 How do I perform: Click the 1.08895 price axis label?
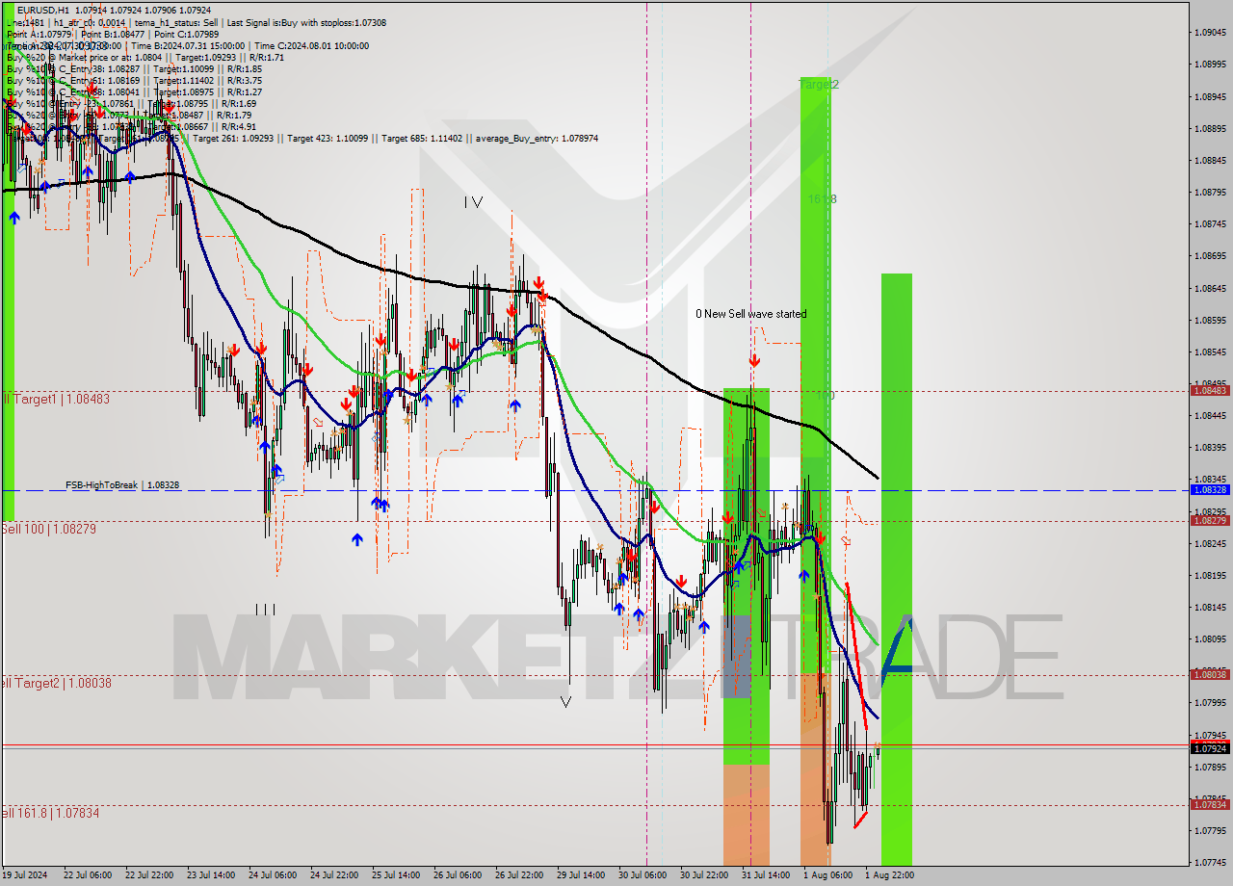tap(1210, 128)
